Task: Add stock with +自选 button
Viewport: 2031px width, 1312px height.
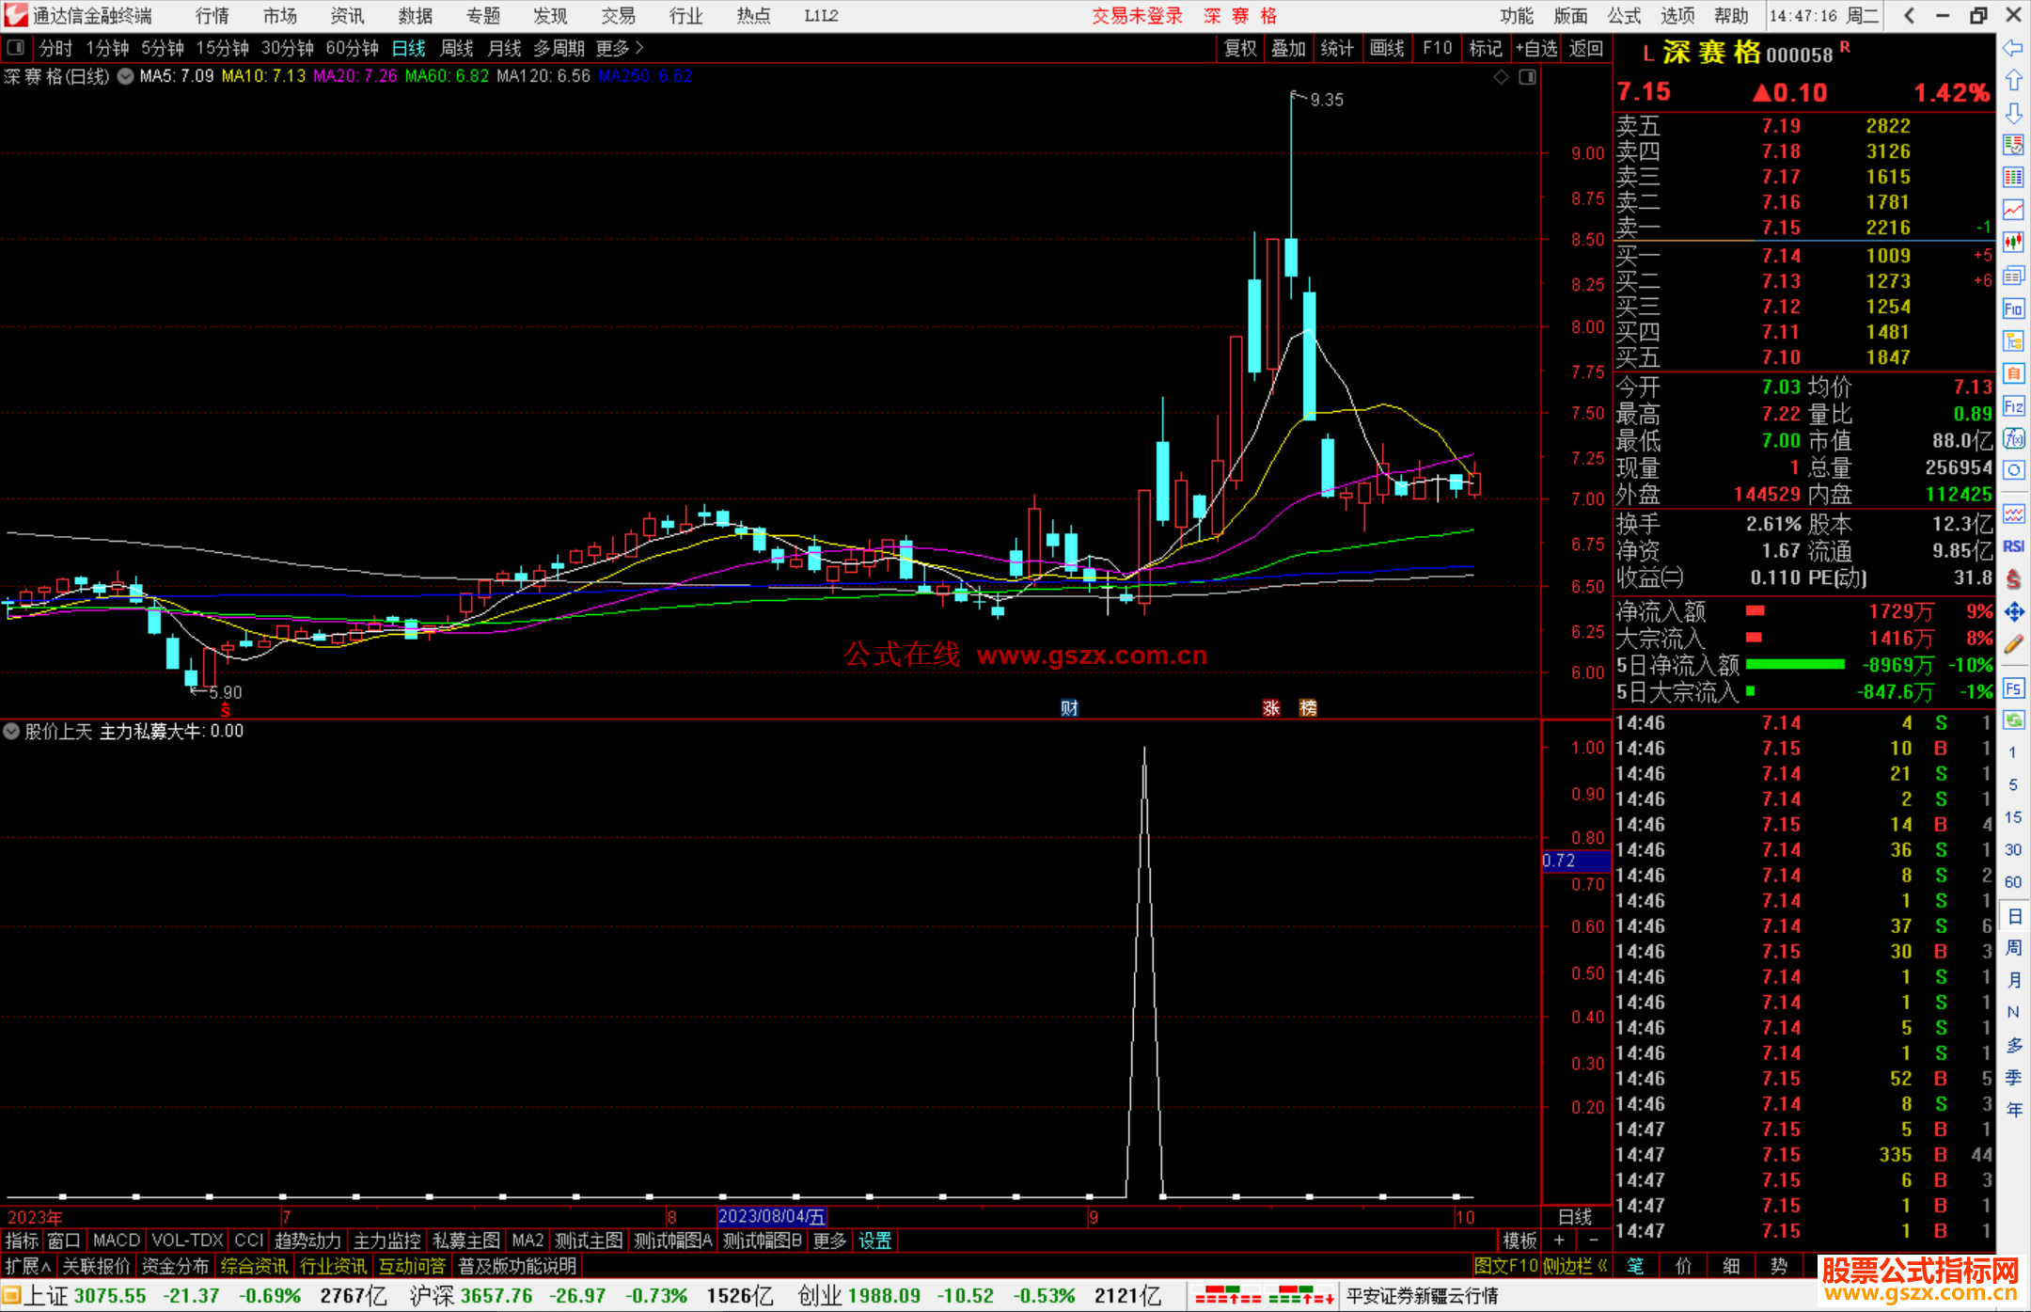Action: 1536,48
